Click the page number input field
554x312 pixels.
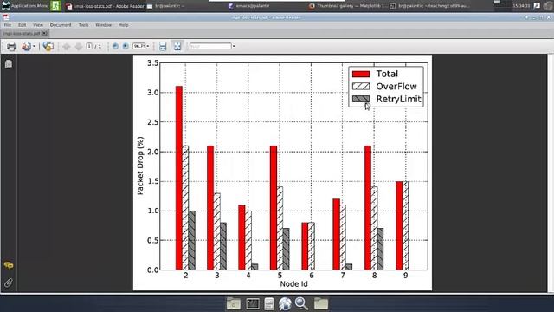(89, 46)
